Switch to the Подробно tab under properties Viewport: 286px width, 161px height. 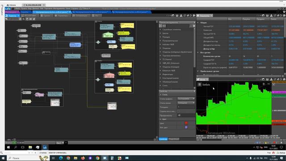(x=173, y=139)
